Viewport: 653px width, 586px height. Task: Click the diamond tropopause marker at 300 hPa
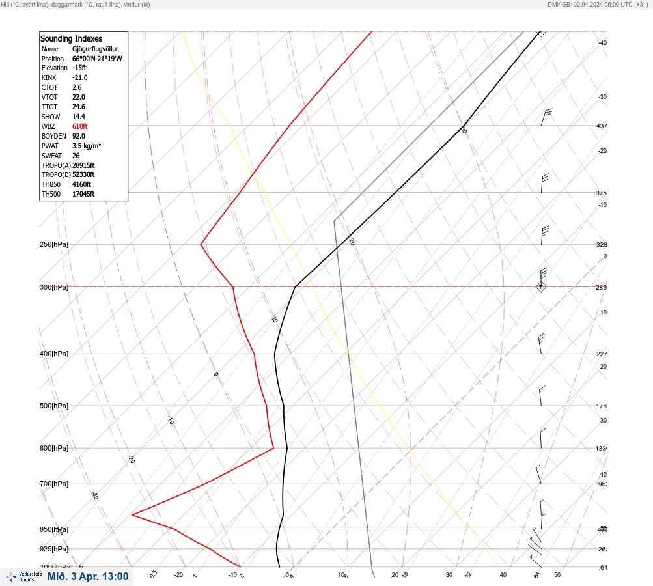coord(541,286)
